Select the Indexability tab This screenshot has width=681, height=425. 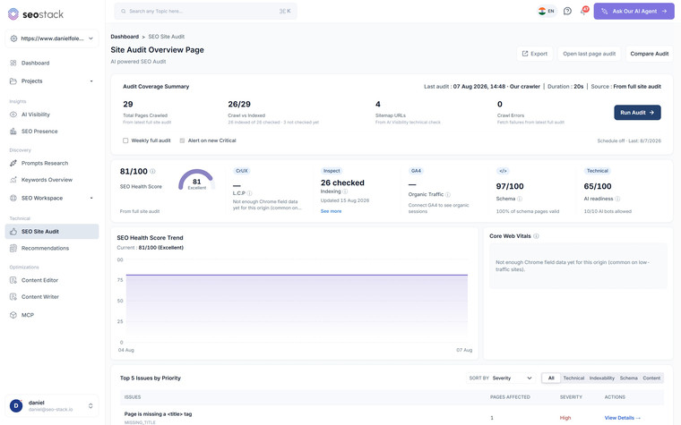pyautogui.click(x=602, y=378)
